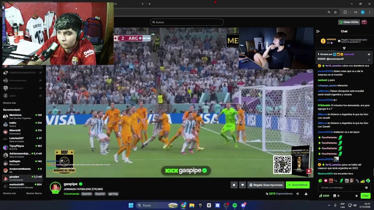Open the AruberutoMakoto IRL channel
This screenshot has width=374, height=210.
tap(22, 170)
